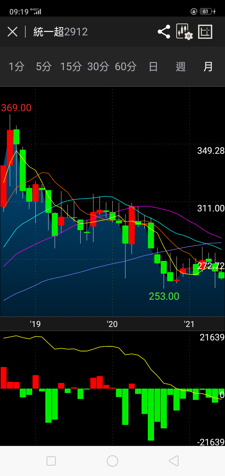225x476 pixels.
Task: Tap the '20 year axis label
Action: [x=112, y=324]
